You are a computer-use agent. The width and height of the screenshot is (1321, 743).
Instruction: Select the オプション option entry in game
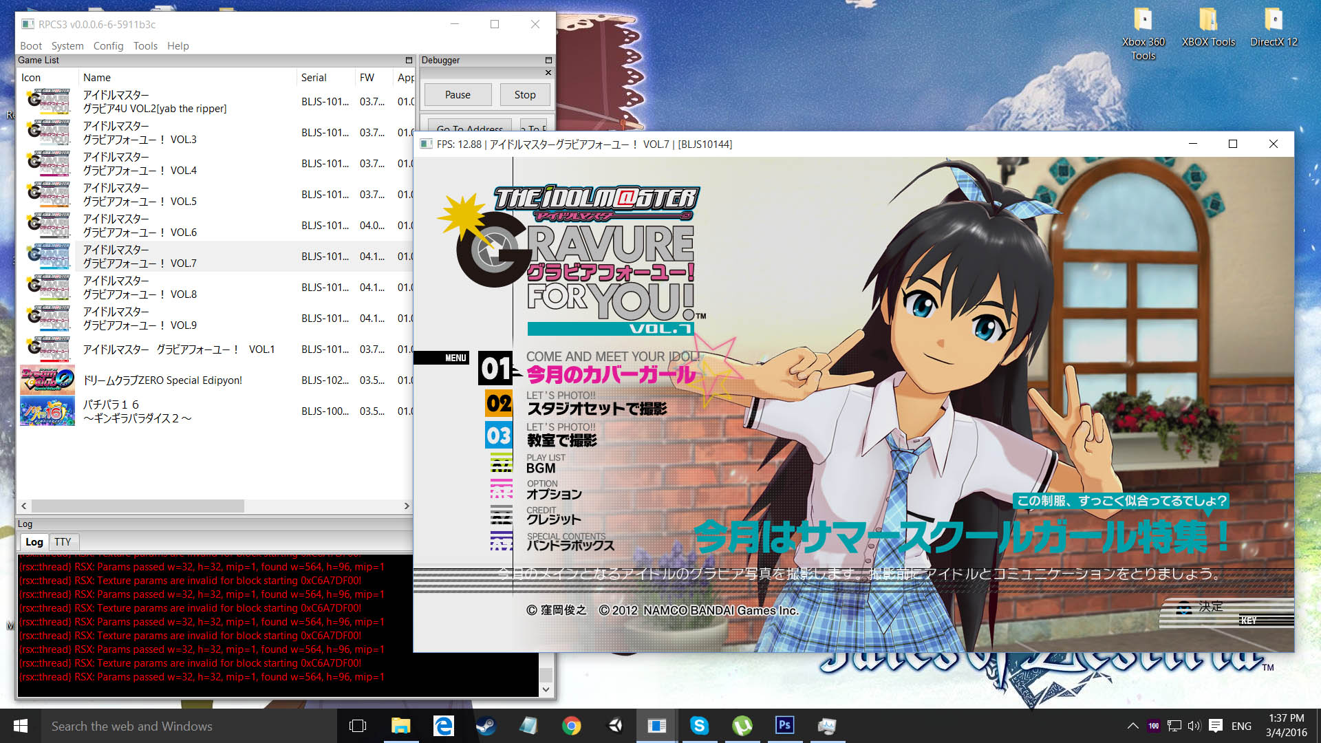(554, 494)
